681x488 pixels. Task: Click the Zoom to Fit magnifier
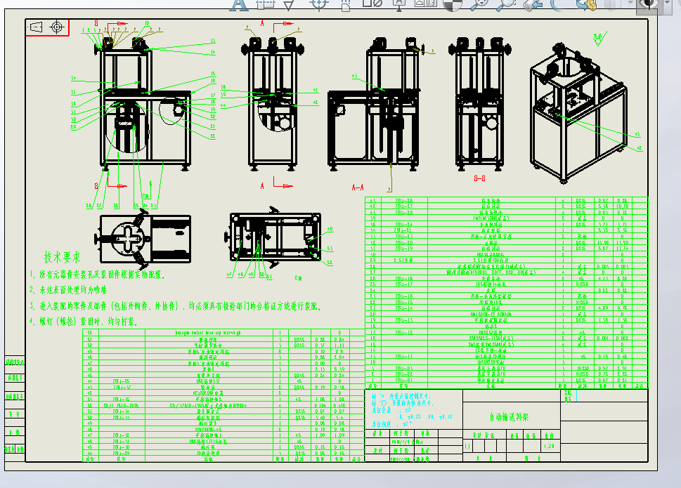pyautogui.click(x=479, y=4)
